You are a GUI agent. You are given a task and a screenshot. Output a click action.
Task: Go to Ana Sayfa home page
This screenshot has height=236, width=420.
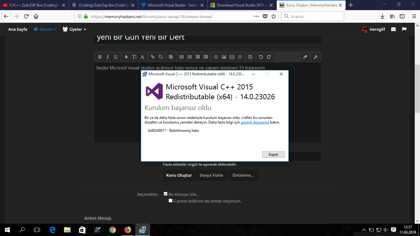(x=18, y=29)
